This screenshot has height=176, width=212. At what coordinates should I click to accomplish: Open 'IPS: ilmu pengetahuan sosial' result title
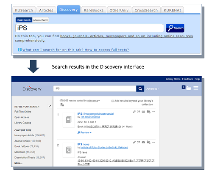(95, 114)
